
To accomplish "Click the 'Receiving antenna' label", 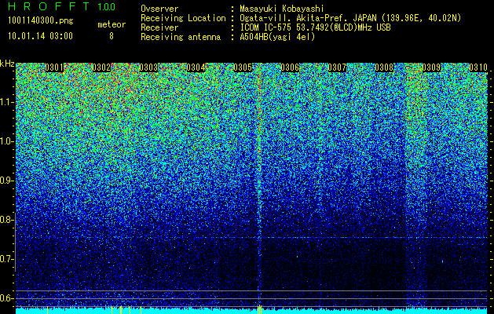I will [181, 37].
